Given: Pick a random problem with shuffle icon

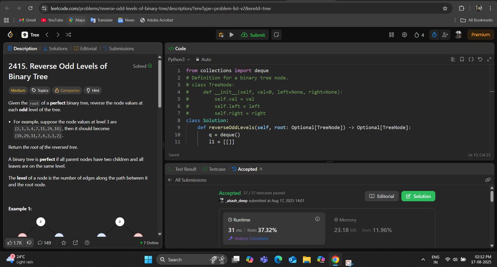Looking at the screenshot, I should pyautogui.click(x=68, y=35).
